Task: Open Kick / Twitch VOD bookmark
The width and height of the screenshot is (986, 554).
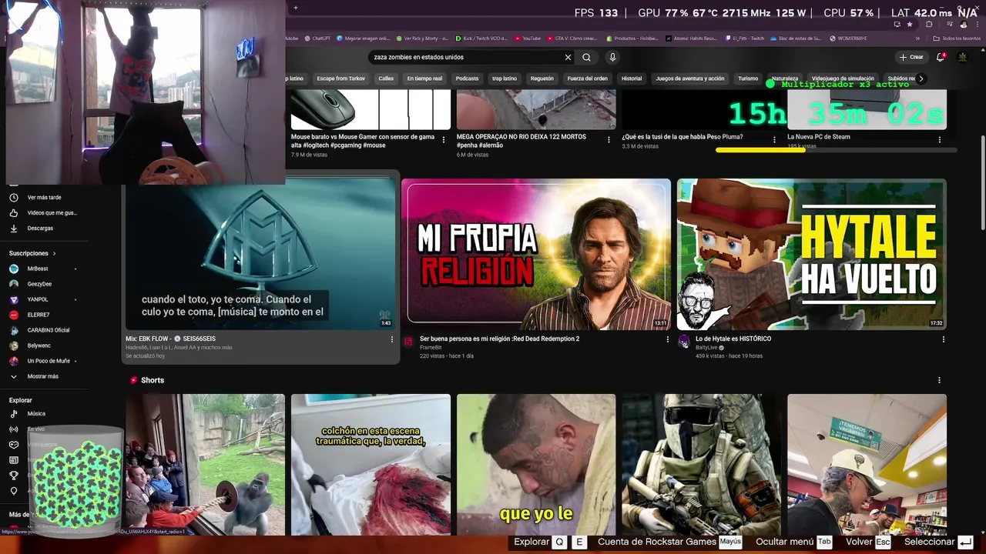Action: tap(481, 38)
